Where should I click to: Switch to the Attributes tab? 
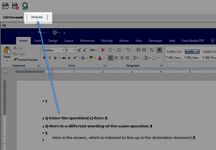tap(37, 17)
